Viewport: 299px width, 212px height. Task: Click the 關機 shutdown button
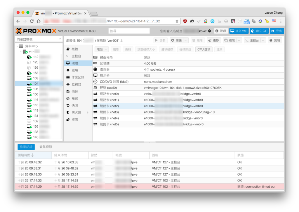(177, 40)
